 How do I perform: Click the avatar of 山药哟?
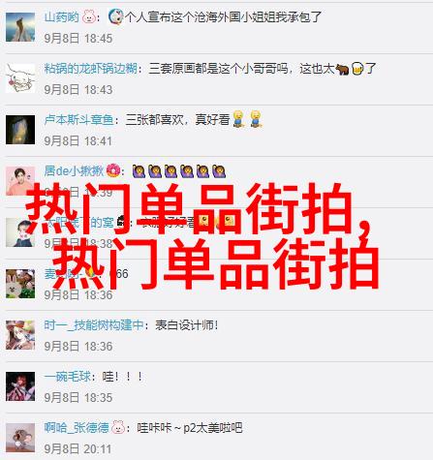coord(20,27)
